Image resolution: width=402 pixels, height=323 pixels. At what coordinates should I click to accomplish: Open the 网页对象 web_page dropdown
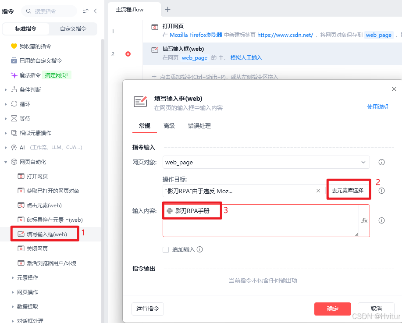click(266, 162)
